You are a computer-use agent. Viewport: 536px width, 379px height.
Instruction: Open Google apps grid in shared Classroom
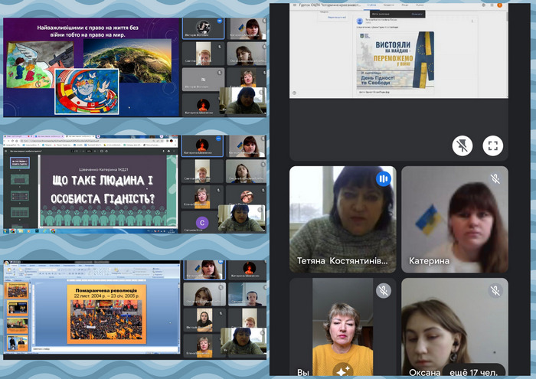[x=492, y=5]
